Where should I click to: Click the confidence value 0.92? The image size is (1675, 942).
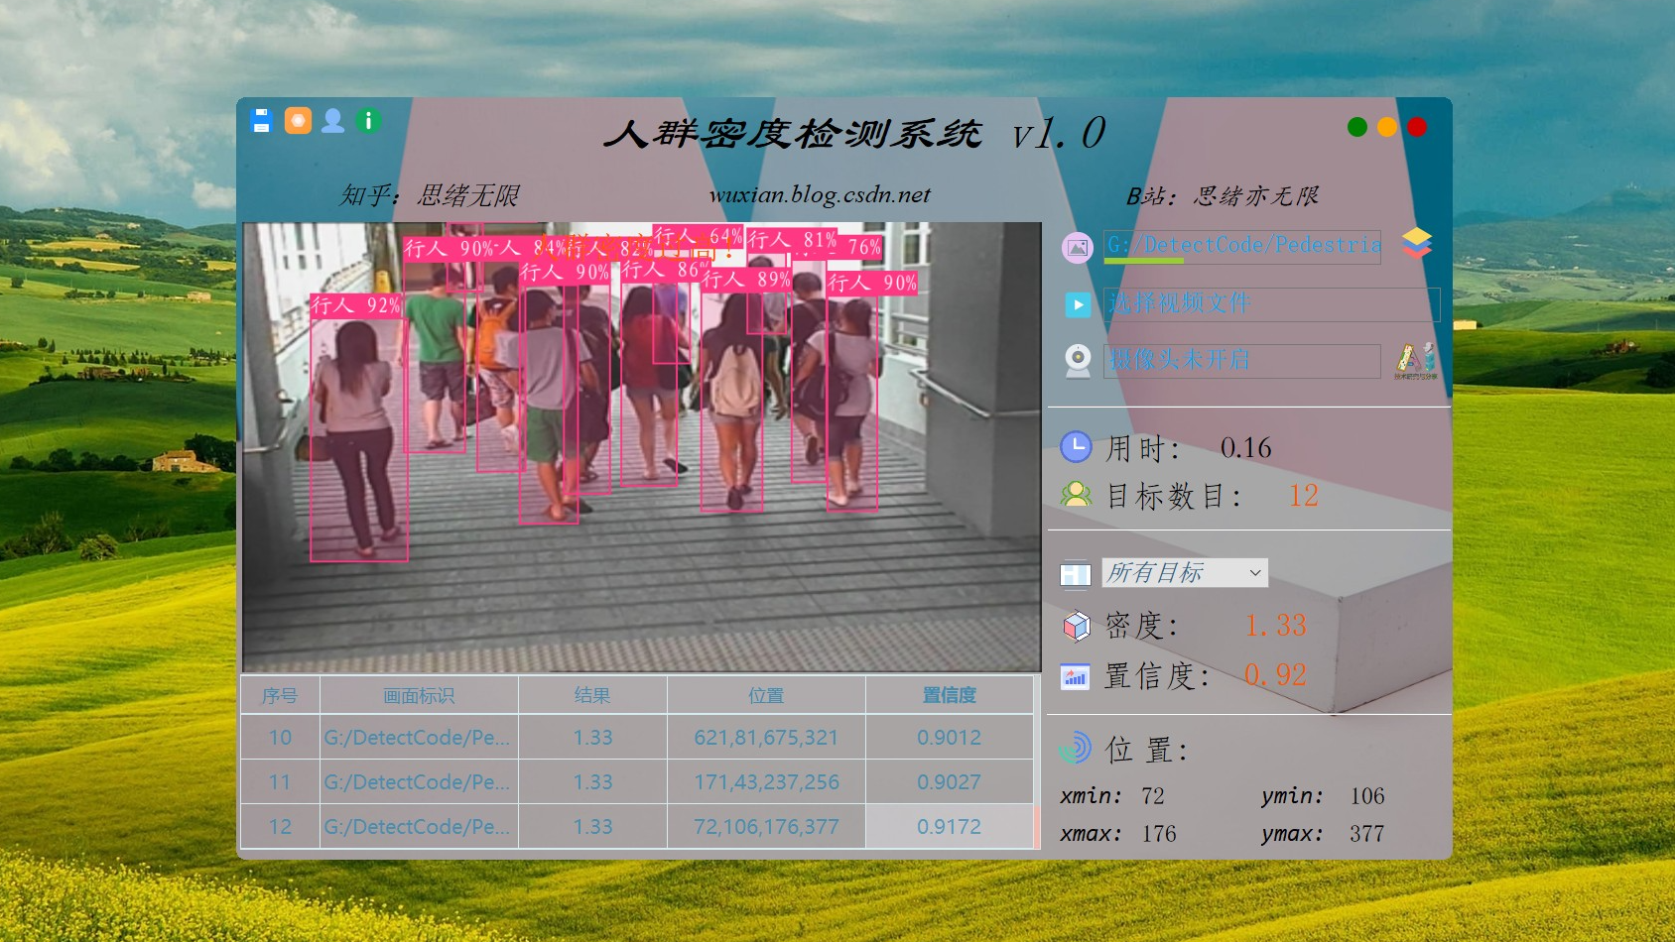point(1275,675)
